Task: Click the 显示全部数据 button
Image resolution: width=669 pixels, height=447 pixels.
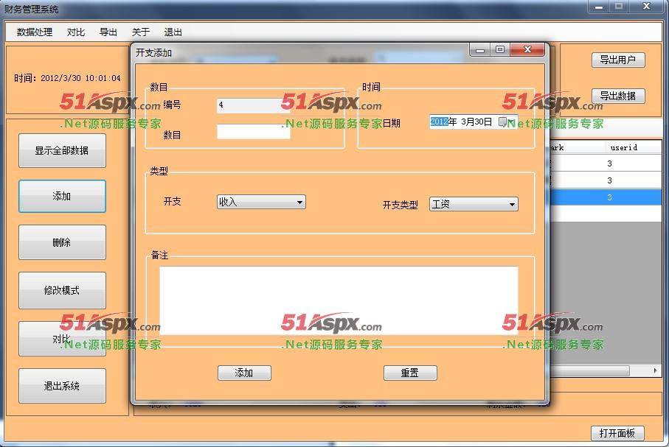Action: pyautogui.click(x=62, y=150)
